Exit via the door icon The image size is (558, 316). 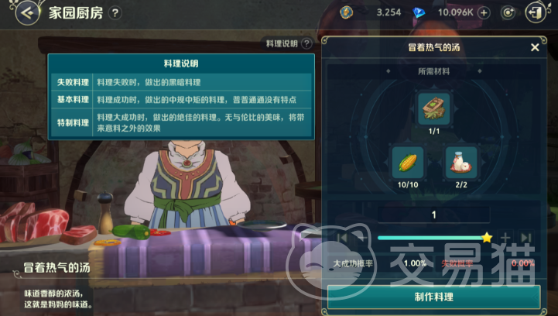(x=536, y=13)
